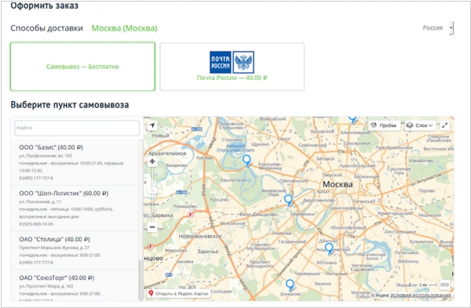Click the pickup list scrollbar
The height and width of the screenshot is (308, 471).
[141, 220]
